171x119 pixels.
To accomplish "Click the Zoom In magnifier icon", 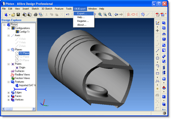I will coord(100,15).
